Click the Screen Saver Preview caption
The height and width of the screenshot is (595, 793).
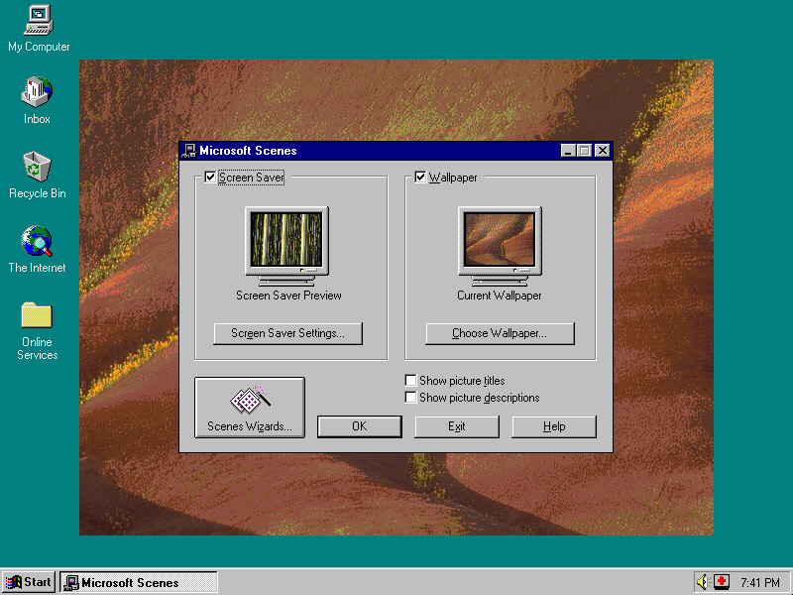coord(288,296)
